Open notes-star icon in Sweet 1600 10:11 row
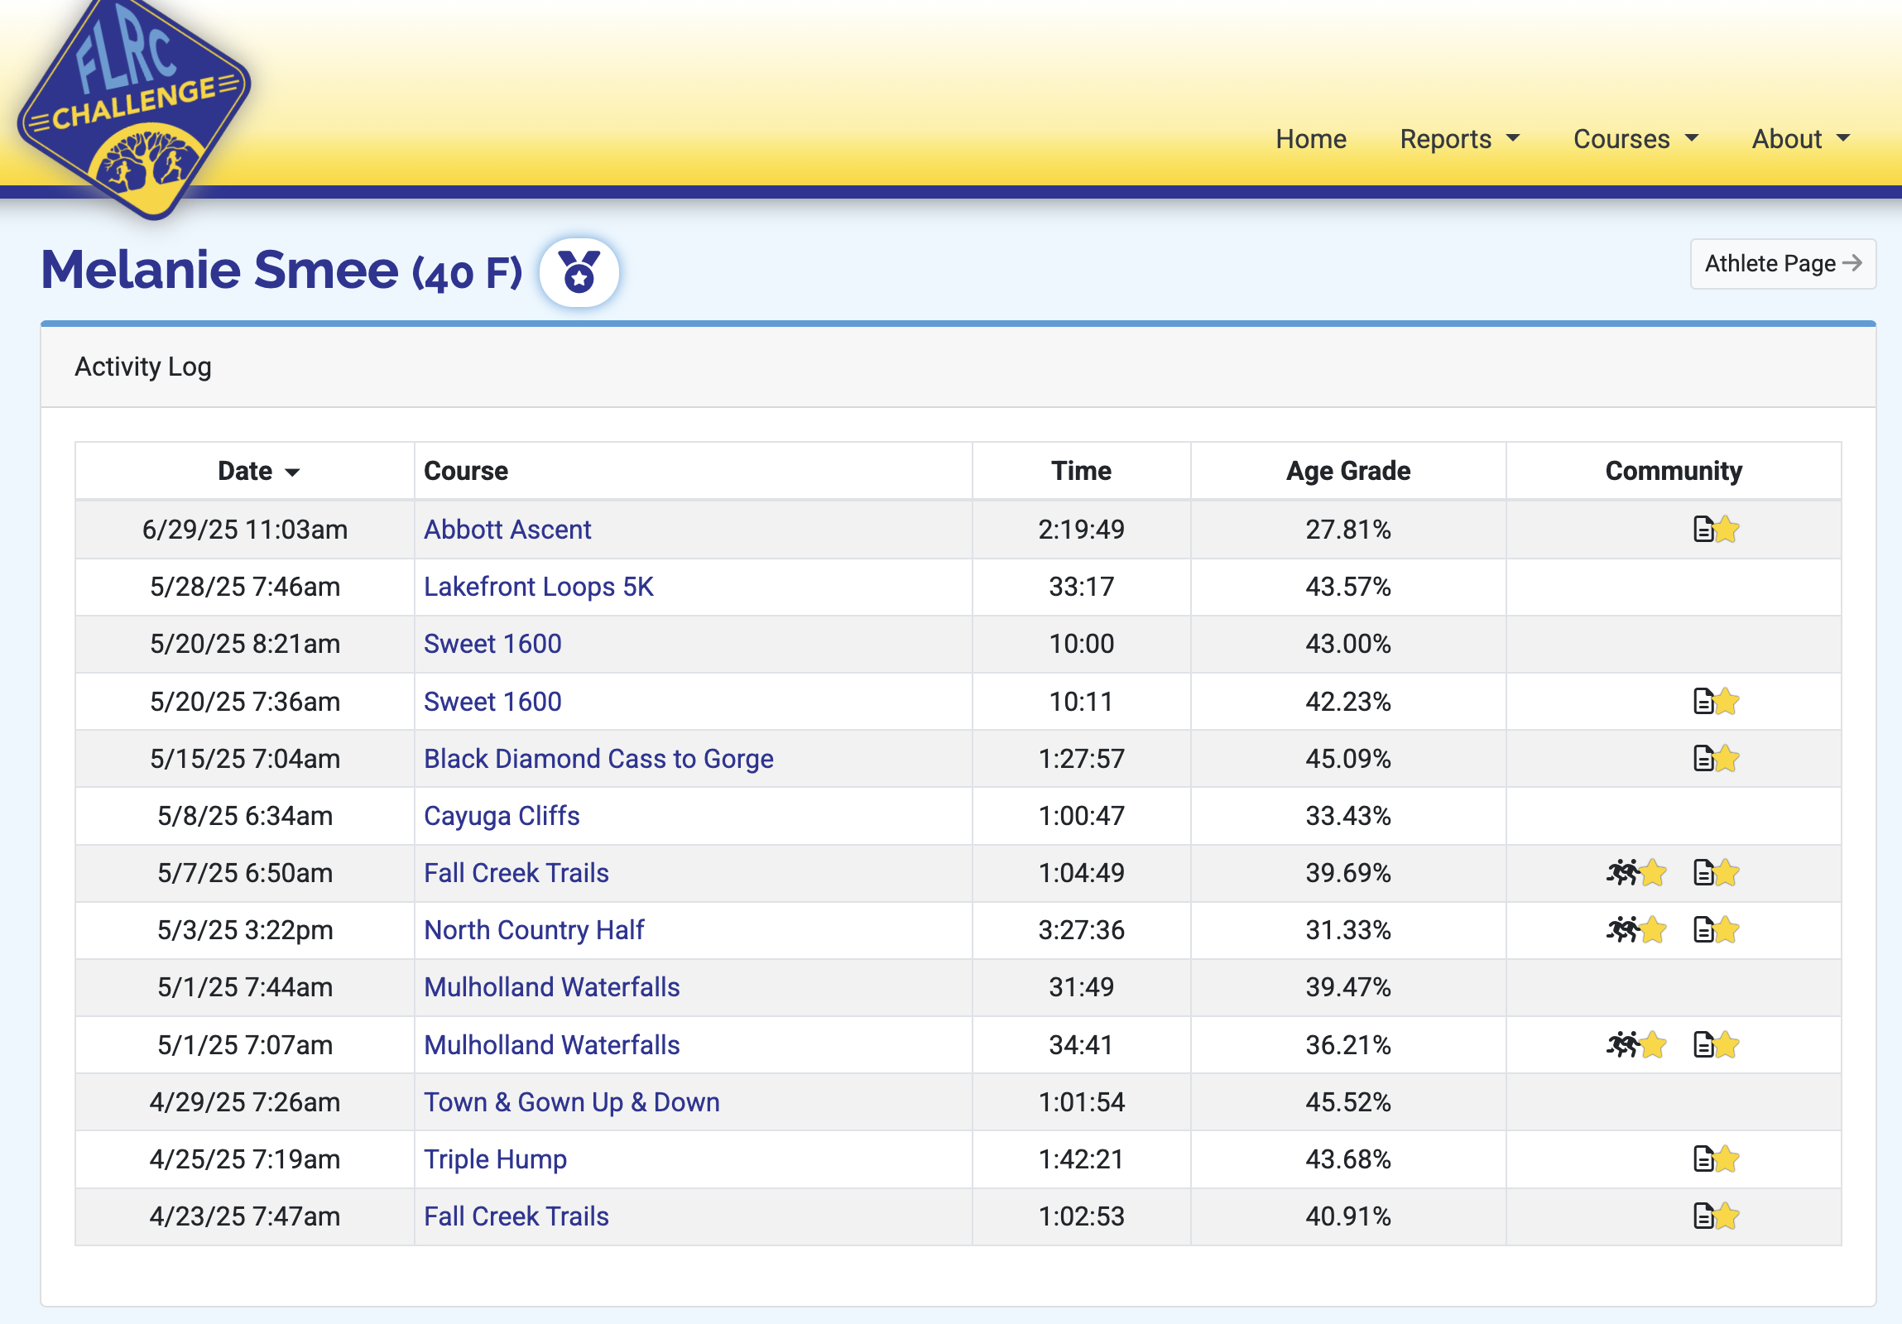 (x=1716, y=702)
